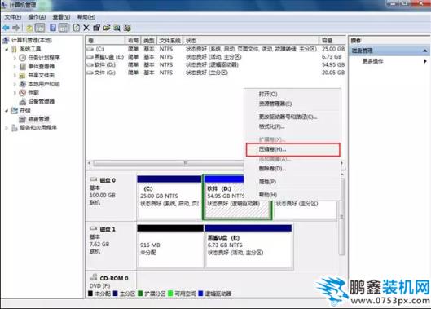Click the Delete X toolbar icon
Screen dimensions: 431x309
pyautogui.click(x=86, y=28)
